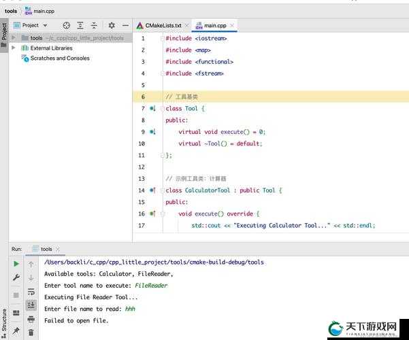Screen dimensions: 409x340
Task: Click 'Executing File Reader Tool...' output line
Action: (x=91, y=297)
